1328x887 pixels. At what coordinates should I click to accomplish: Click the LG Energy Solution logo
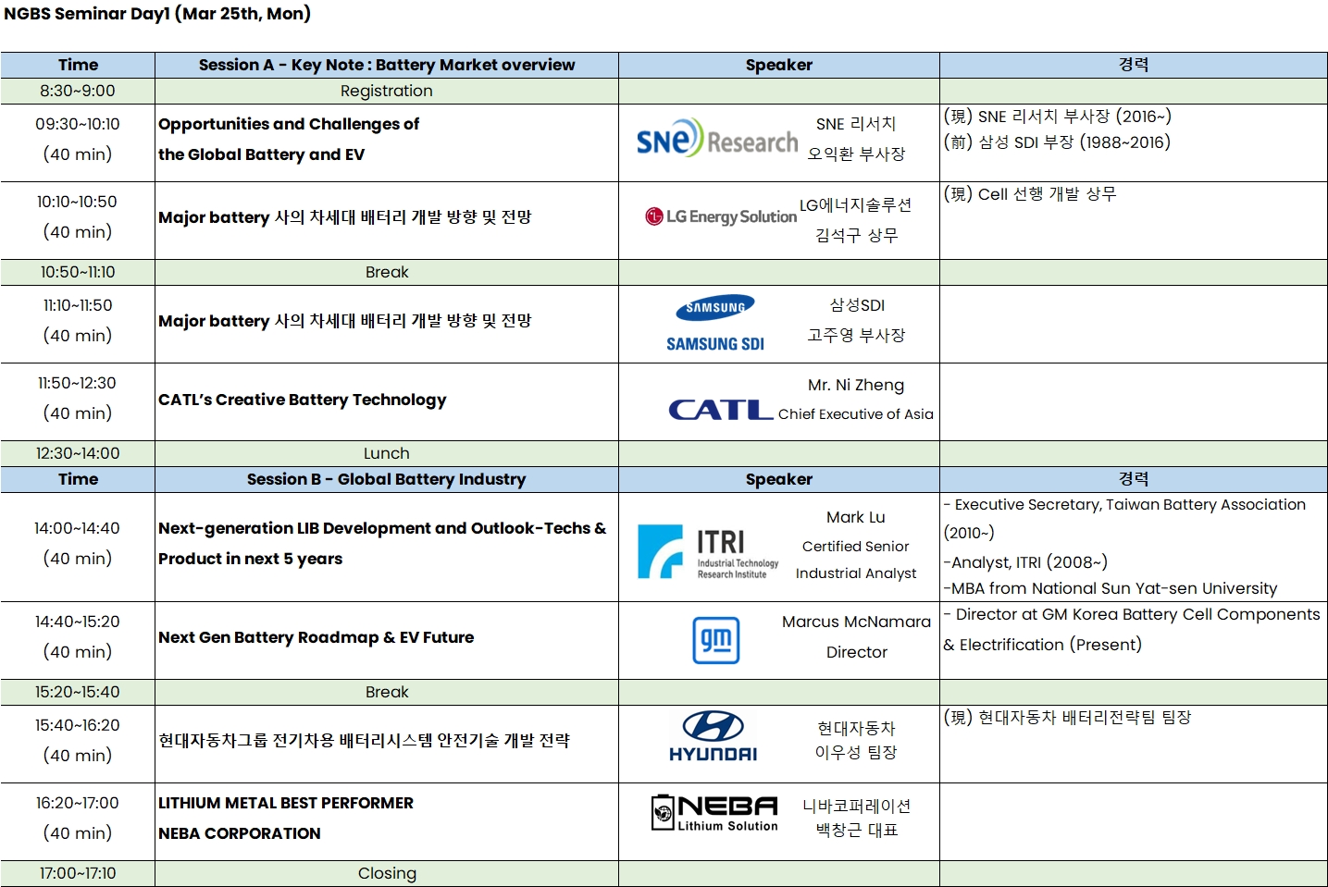point(721,216)
